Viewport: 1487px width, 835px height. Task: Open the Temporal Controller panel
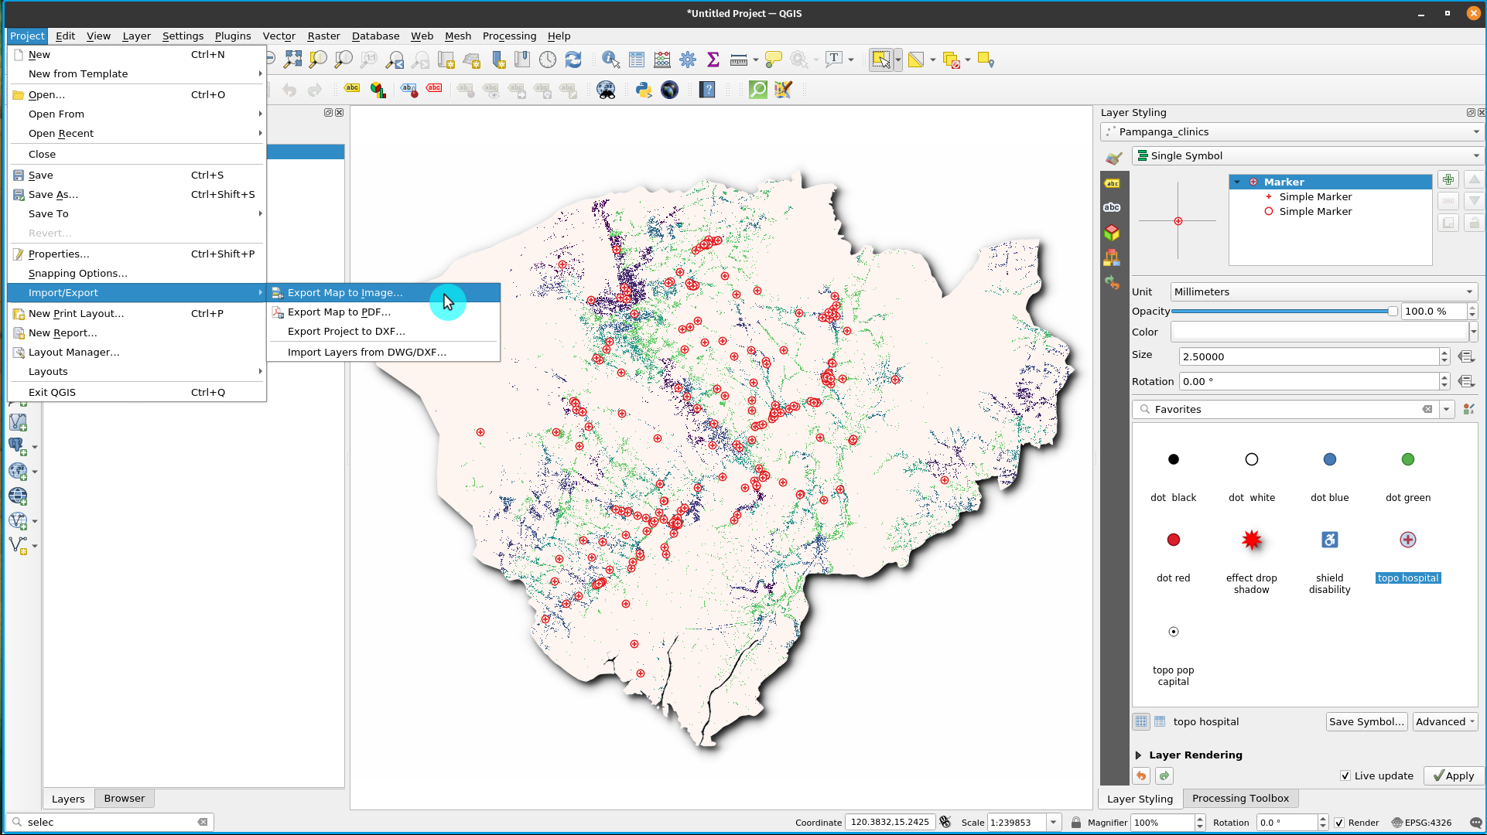(547, 59)
